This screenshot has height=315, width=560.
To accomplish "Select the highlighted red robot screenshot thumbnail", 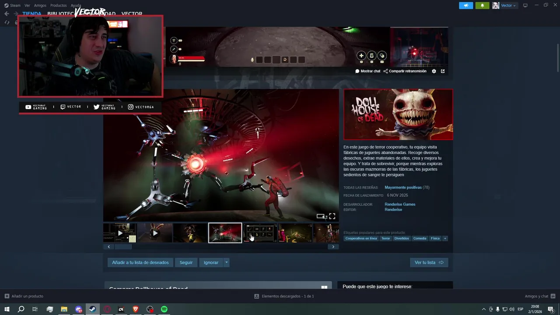I will (225, 233).
